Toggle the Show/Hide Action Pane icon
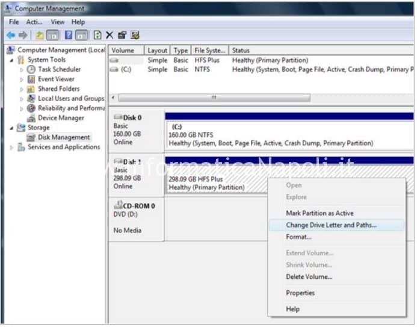The width and height of the screenshot is (417, 327). [x=81, y=35]
